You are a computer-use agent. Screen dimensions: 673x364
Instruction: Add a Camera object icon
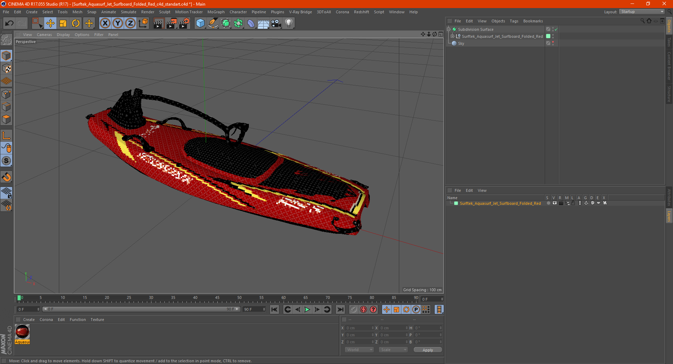pyautogui.click(x=276, y=23)
